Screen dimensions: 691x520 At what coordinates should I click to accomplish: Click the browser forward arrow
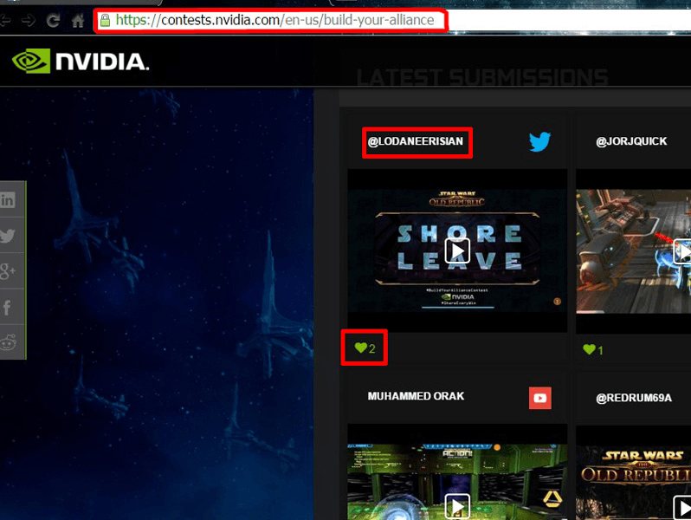[x=29, y=20]
